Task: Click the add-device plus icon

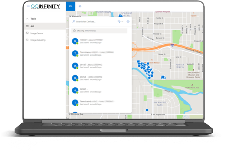Action: tap(128, 22)
